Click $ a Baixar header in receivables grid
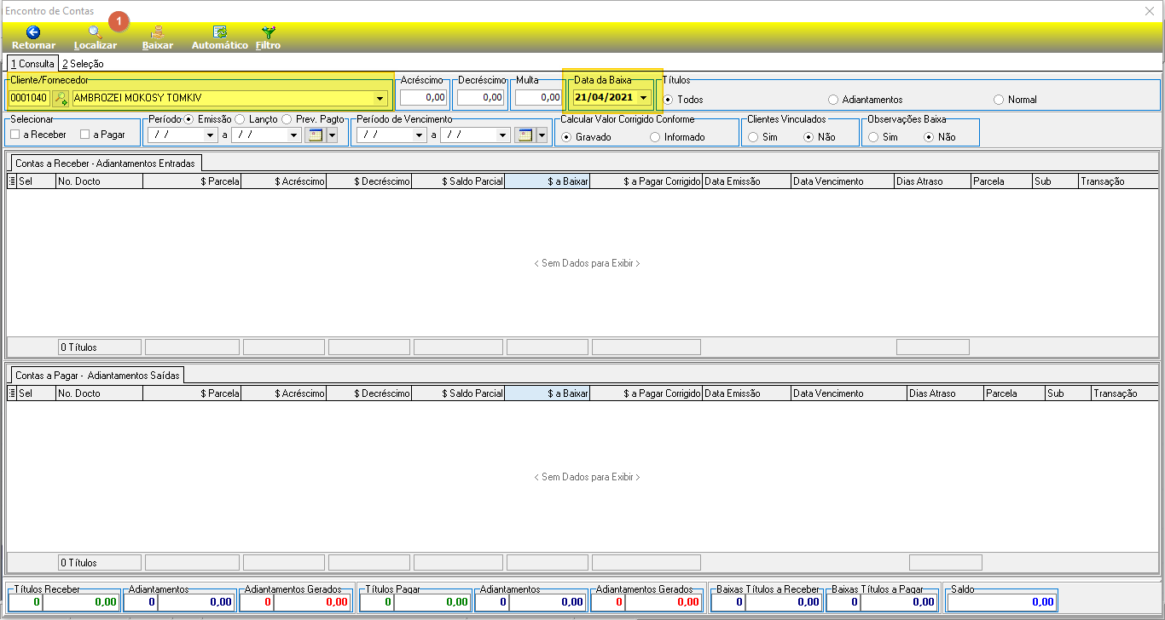 pyautogui.click(x=548, y=181)
